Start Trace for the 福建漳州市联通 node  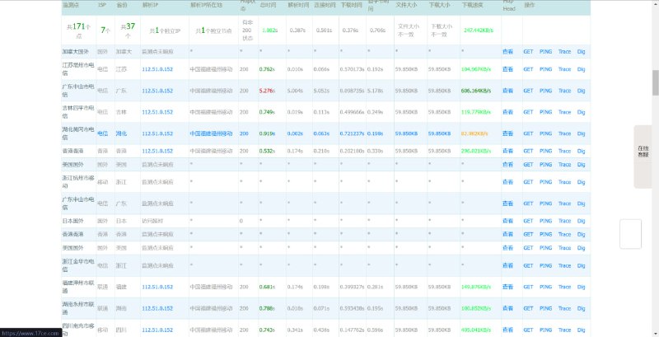click(x=564, y=287)
